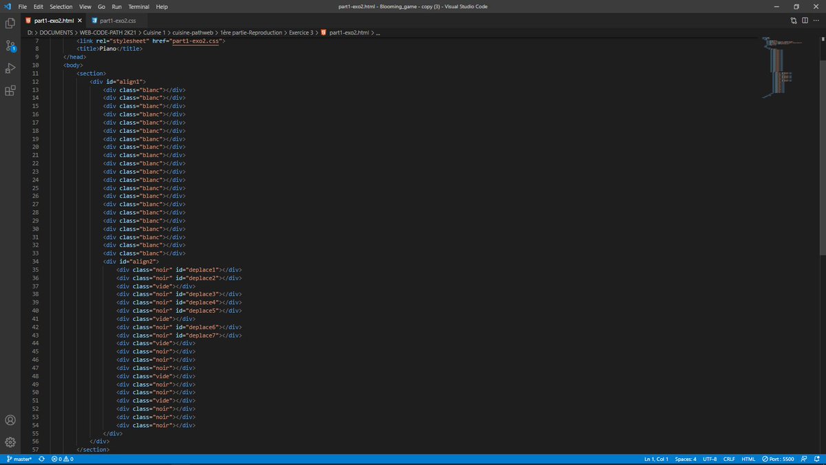Viewport: 826px width, 465px height.
Task: Click the closing </section> tag on line 57
Action: pos(92,449)
